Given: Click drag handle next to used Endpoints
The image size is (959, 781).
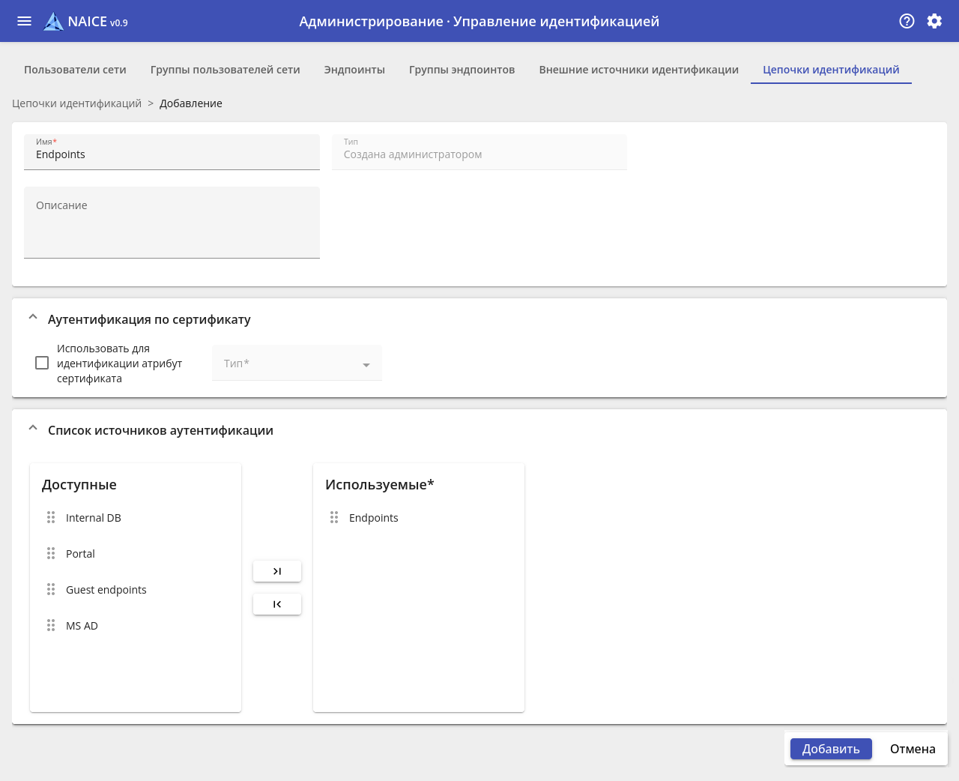Looking at the screenshot, I should tap(334, 518).
